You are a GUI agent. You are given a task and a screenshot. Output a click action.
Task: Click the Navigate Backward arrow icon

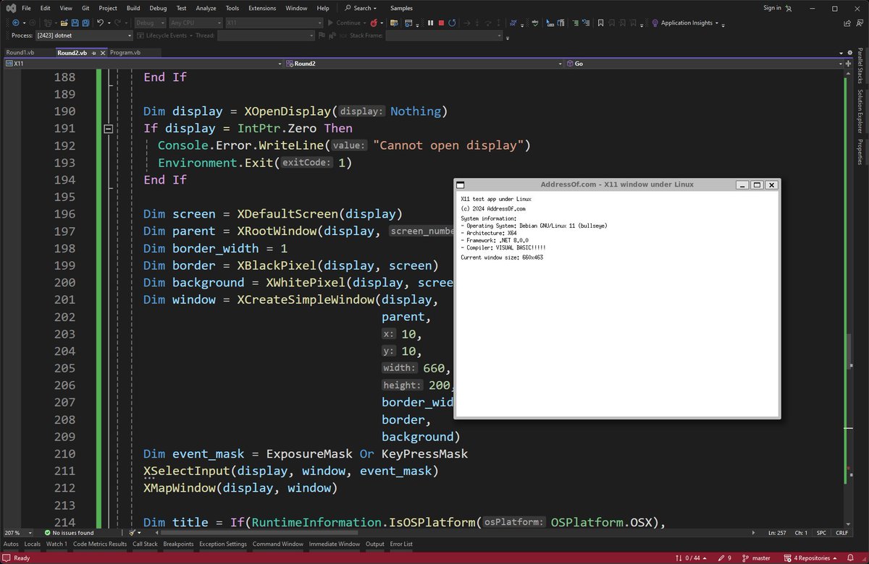(15, 22)
